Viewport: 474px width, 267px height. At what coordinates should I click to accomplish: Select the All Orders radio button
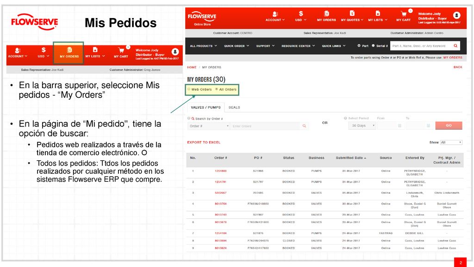217,89
